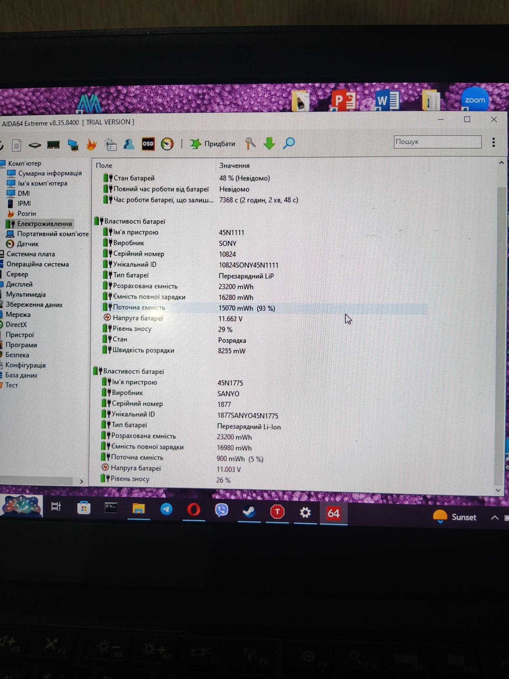Click the Значення column header
Viewport: 509px width, 679px height.
click(x=234, y=166)
